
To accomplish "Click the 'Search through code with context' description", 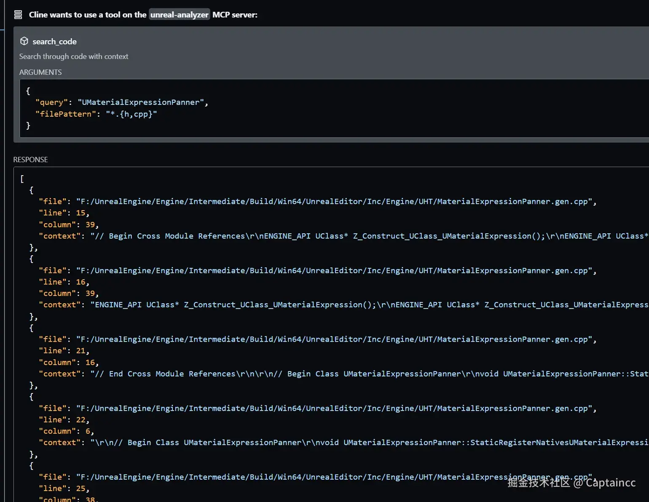I will tap(74, 56).
